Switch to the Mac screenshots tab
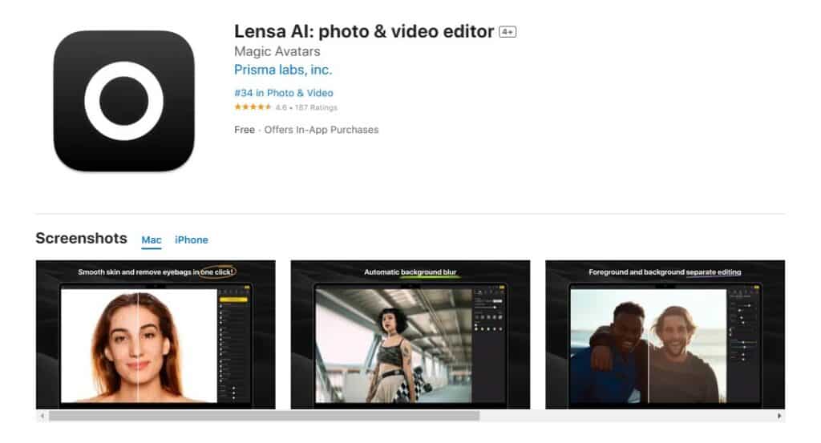Image resolution: width=821 pixels, height=443 pixels. pyautogui.click(x=152, y=240)
